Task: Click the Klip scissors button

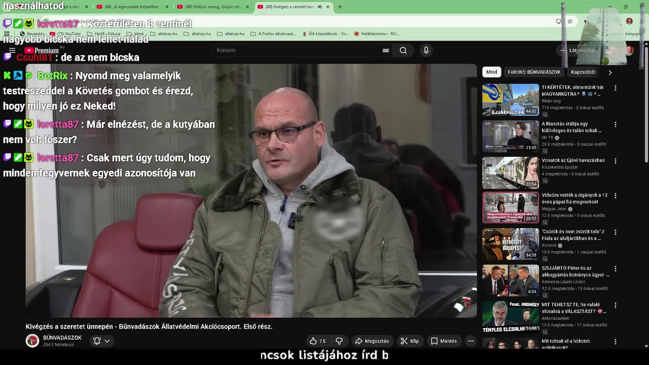Action: tap(410, 341)
